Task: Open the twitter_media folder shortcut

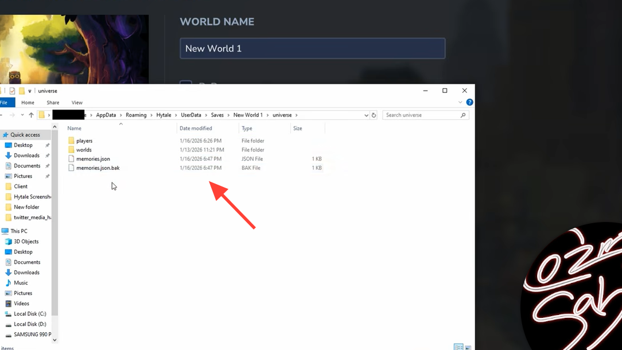Action: tap(32, 217)
